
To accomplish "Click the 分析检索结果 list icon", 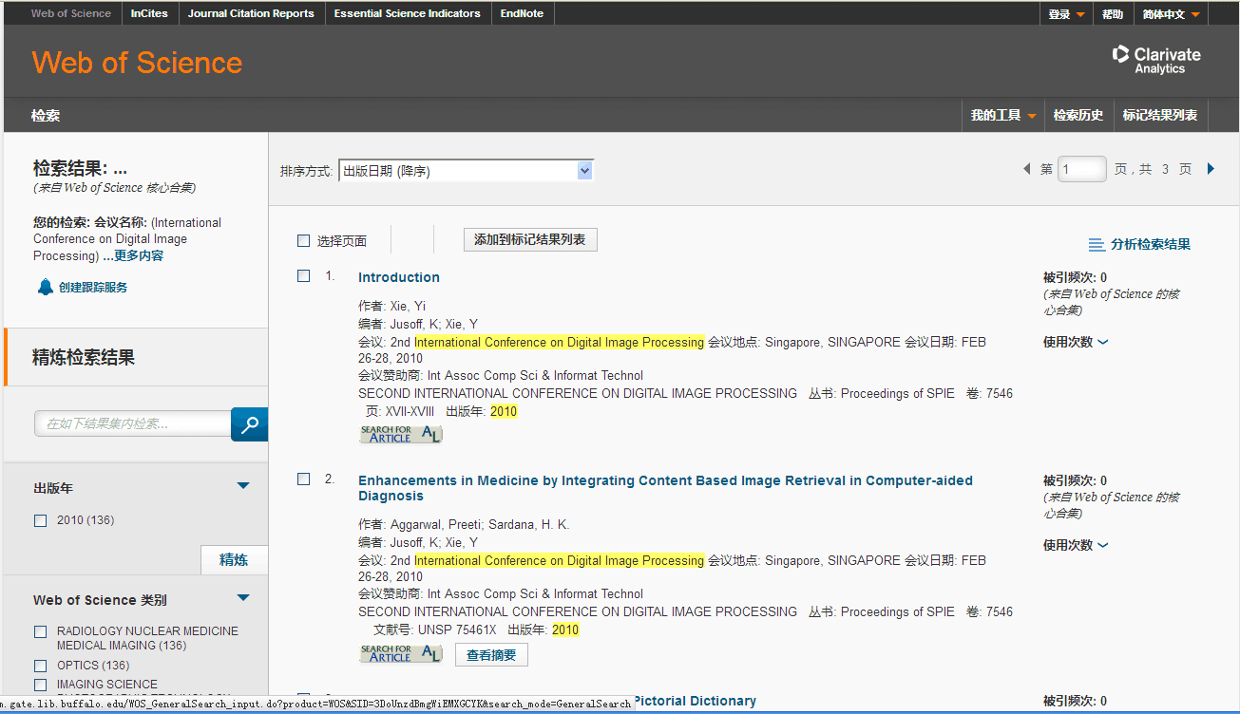I will 1097,244.
